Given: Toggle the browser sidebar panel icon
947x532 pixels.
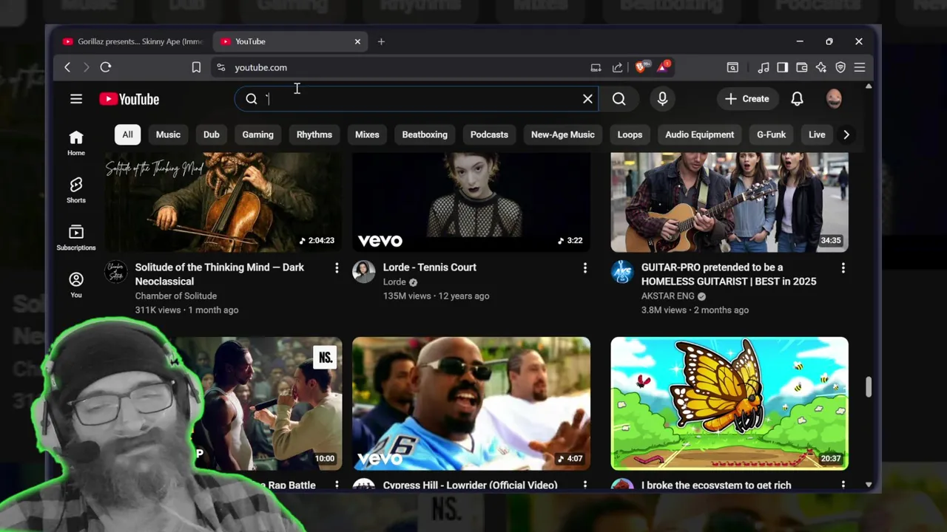Looking at the screenshot, I should tap(782, 67).
